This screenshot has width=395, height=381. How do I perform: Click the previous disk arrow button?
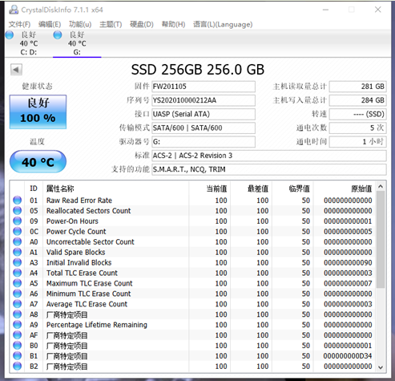16,70
